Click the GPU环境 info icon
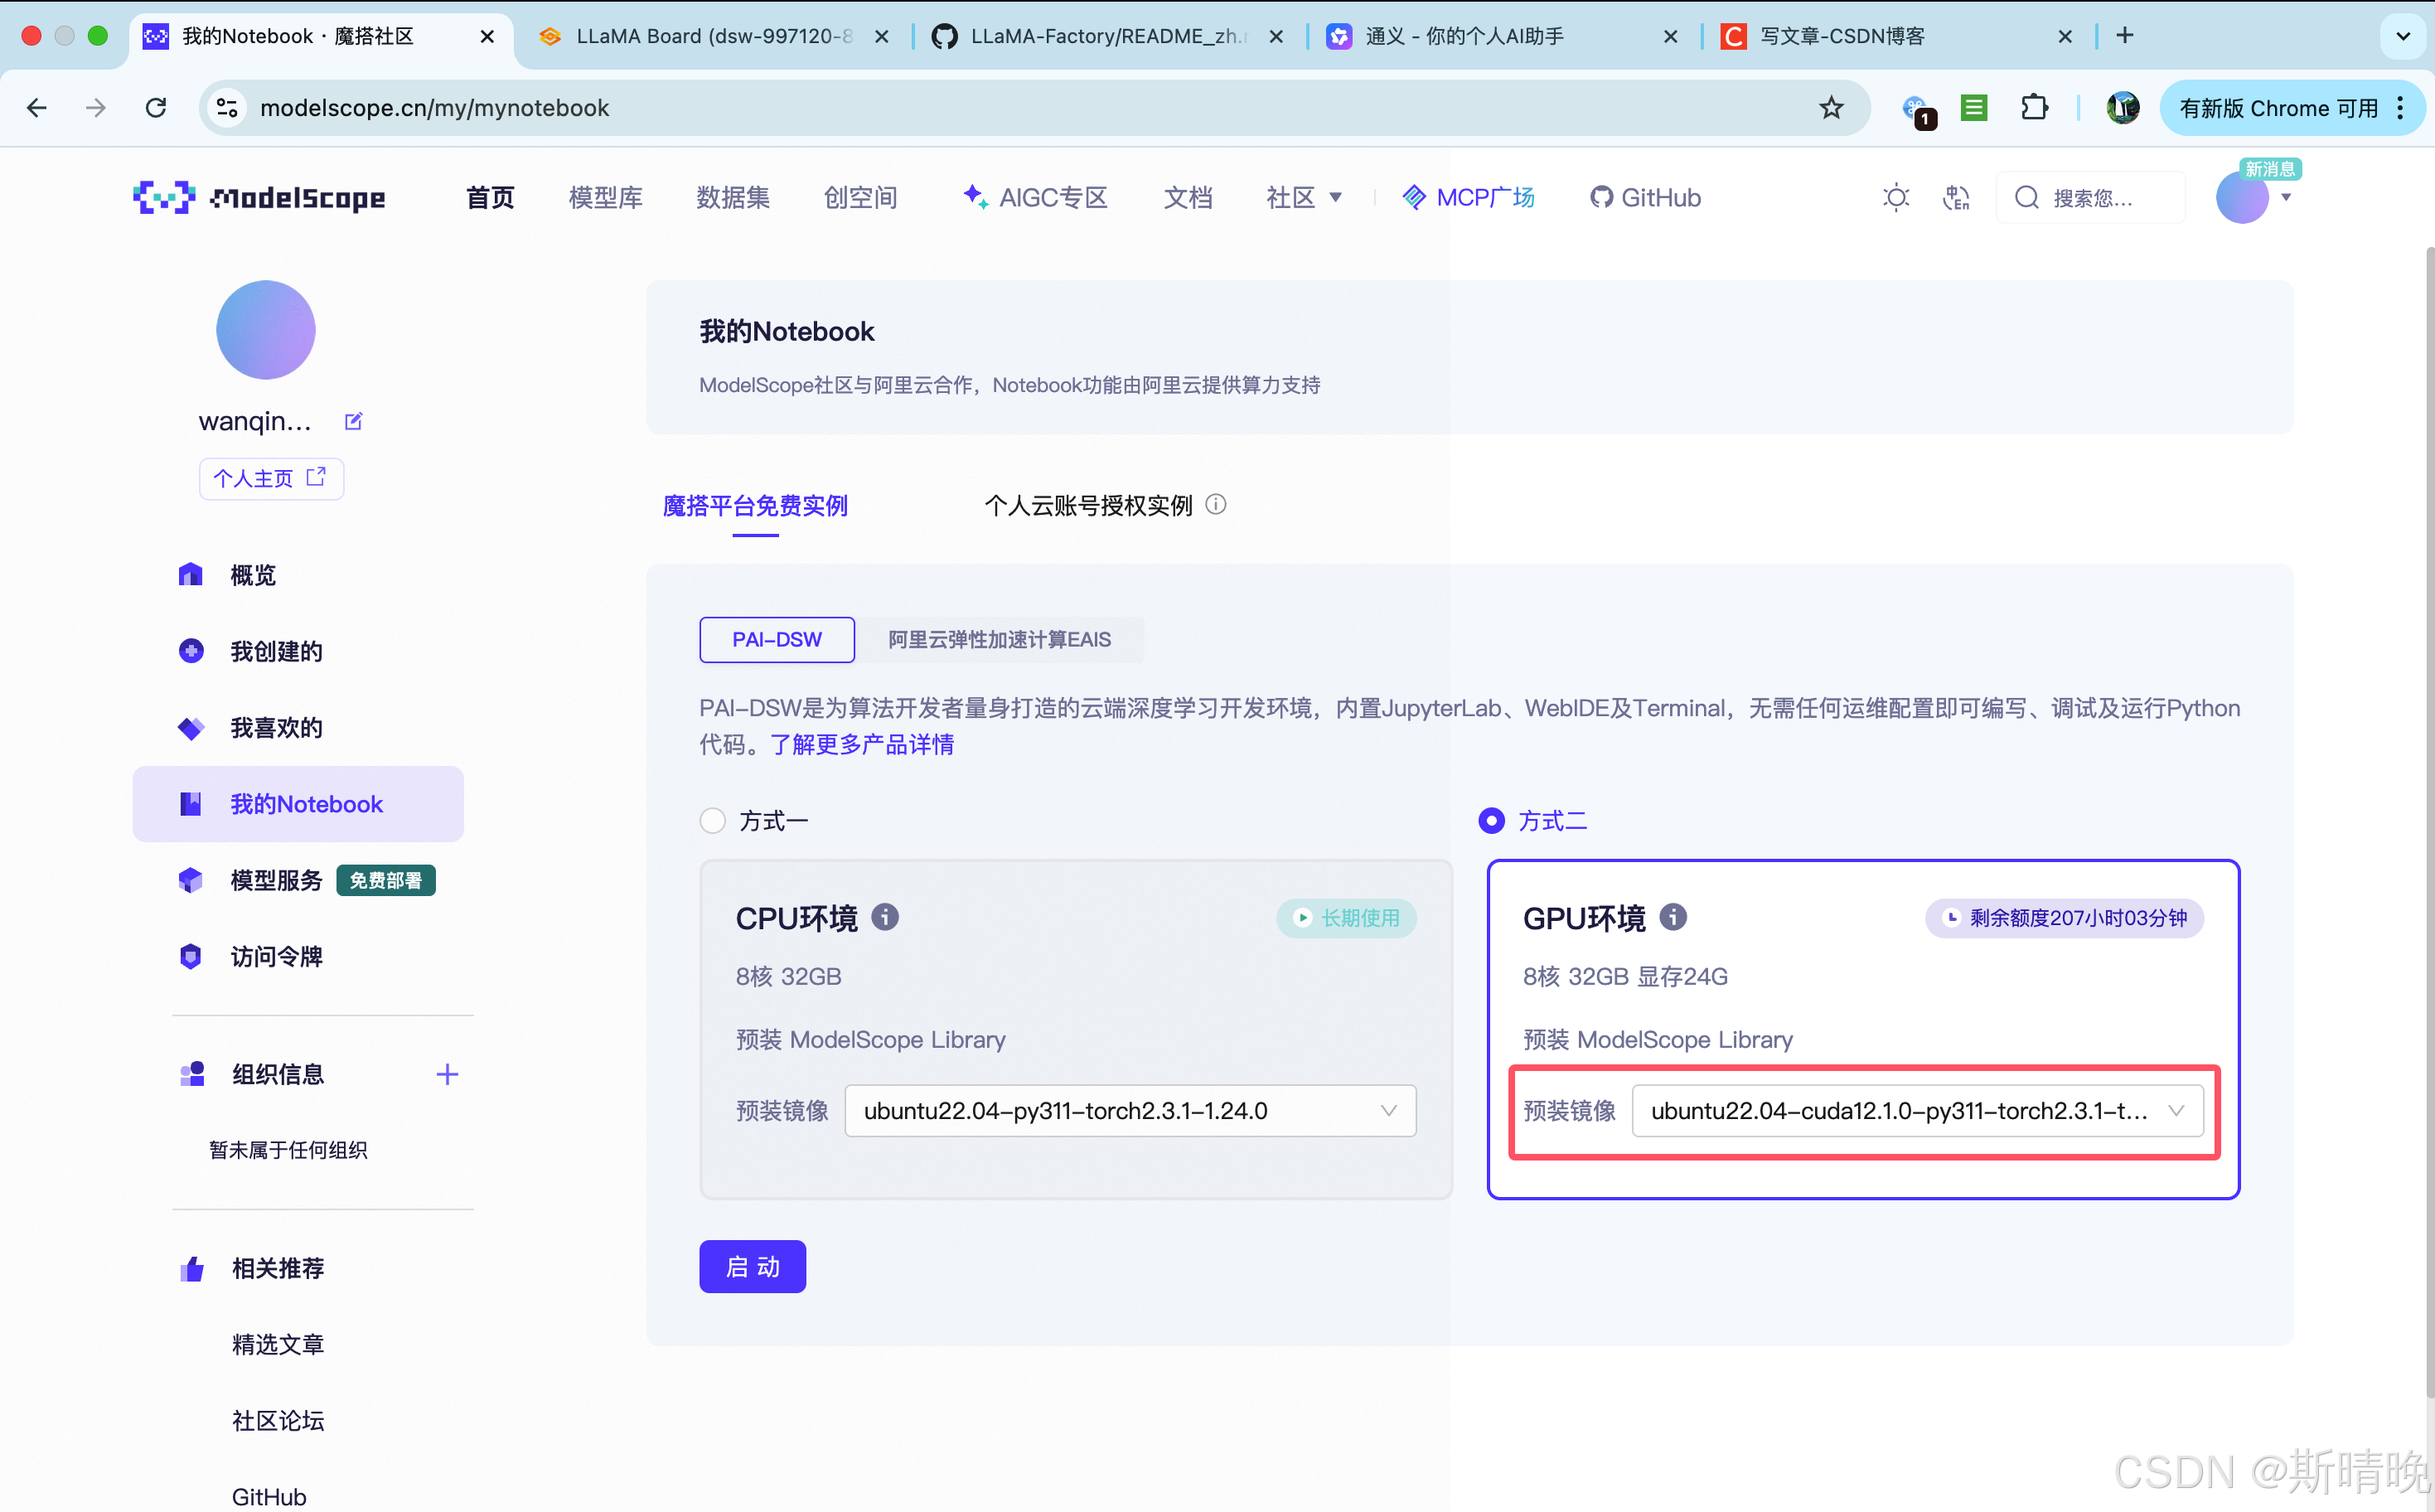 click(x=1673, y=916)
